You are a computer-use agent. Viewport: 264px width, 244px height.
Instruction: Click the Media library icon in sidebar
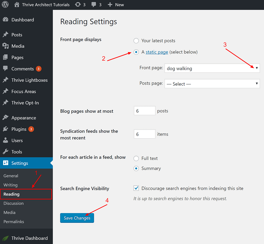(6, 46)
